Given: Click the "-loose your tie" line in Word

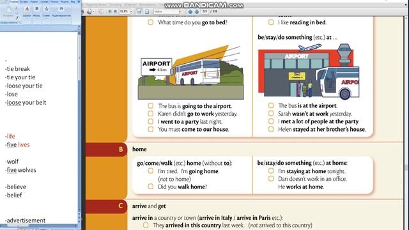Looking at the screenshot, I should (24, 86).
